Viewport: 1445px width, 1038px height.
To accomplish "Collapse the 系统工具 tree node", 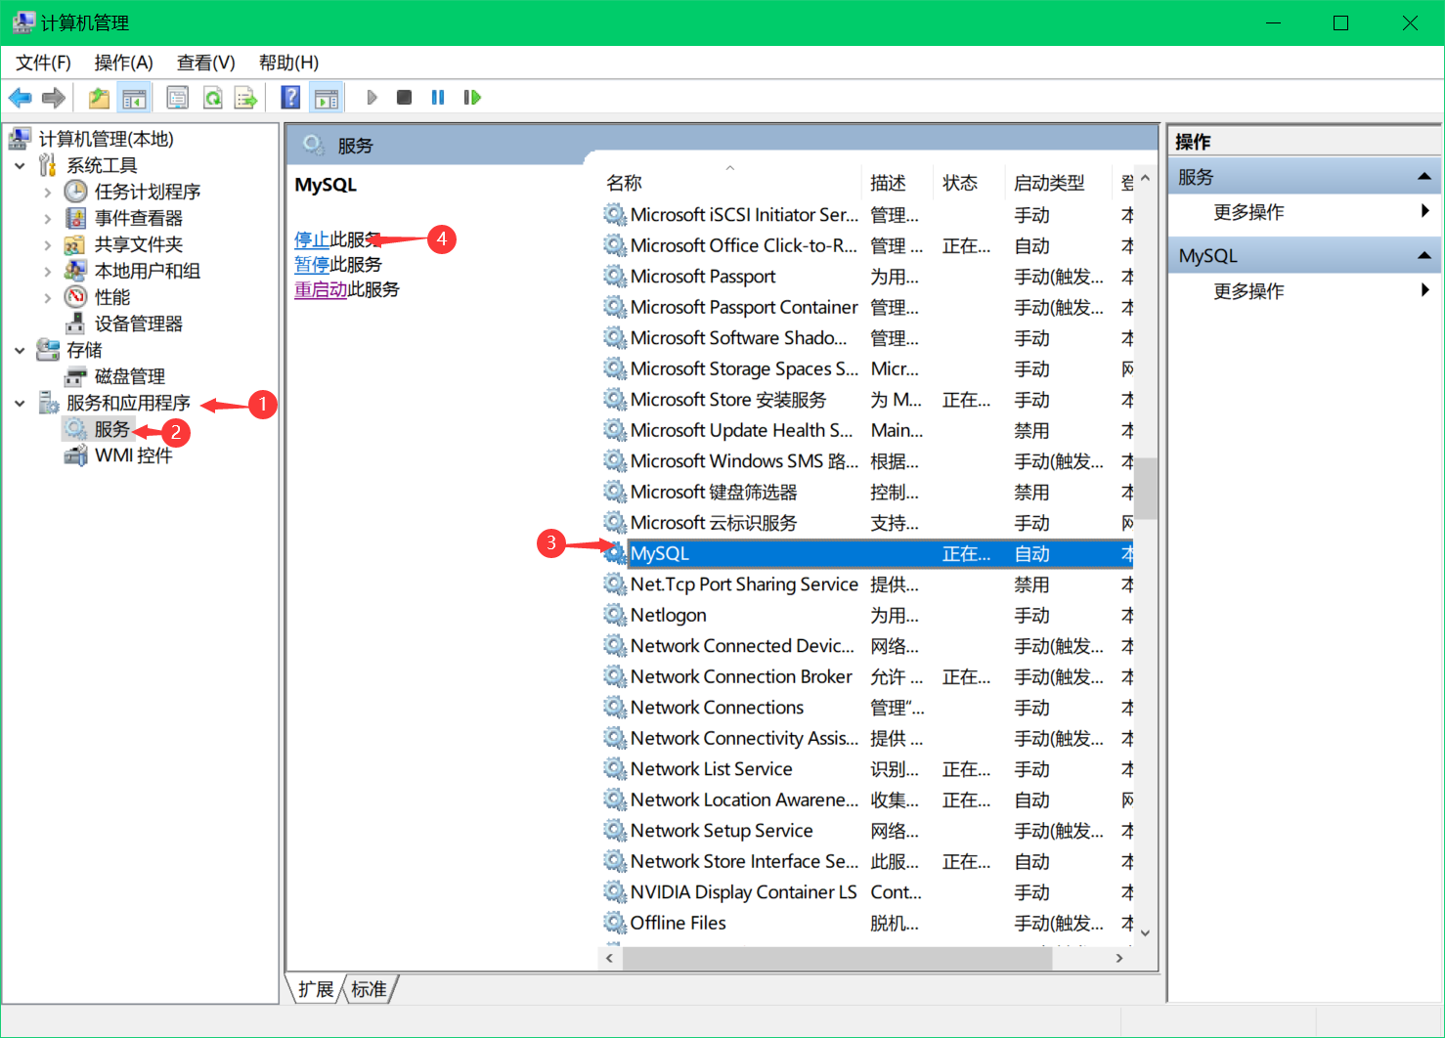I will click(20, 165).
